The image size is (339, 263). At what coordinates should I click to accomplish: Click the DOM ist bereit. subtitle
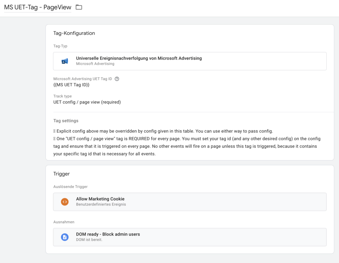(x=89, y=240)
